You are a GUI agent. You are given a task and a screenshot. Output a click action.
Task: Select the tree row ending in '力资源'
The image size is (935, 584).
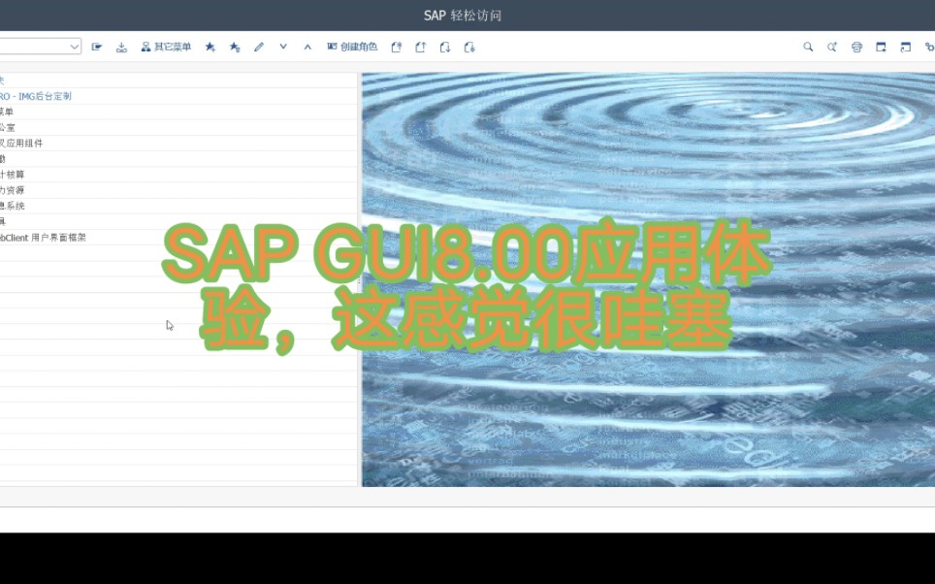coord(178,190)
